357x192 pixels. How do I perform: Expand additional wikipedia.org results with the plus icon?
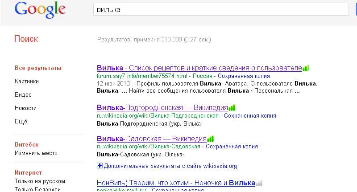(100, 166)
